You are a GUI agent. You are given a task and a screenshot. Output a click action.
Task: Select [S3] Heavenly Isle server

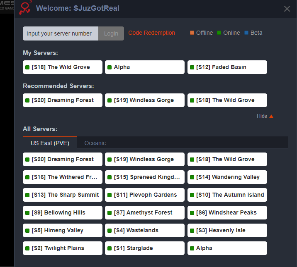click(227, 230)
